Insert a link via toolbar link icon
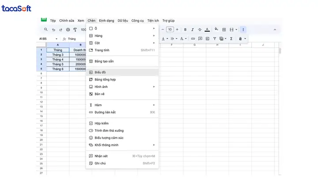 click(193, 38)
